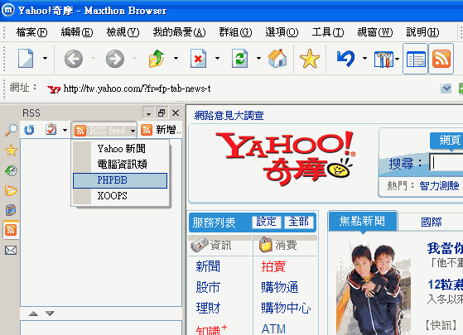The height and width of the screenshot is (335, 463).
Task: Click the Up folder toolbar icon
Action: point(157,59)
